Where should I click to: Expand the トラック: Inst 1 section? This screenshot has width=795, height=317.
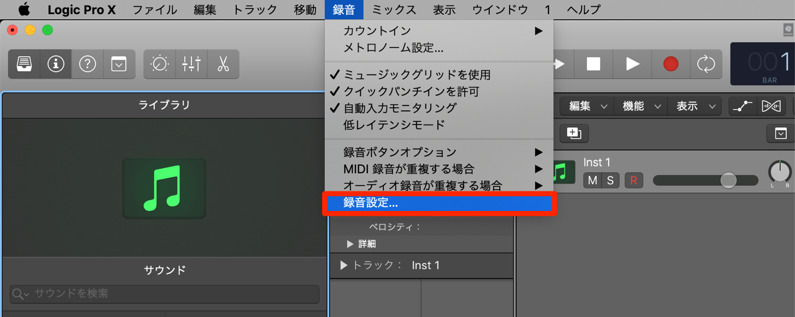click(x=344, y=265)
